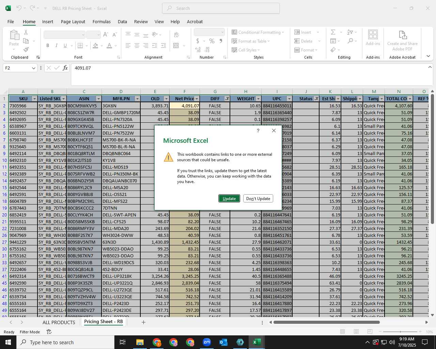Viewport: 436px width, 349px height.
Task: Click the Center align icon
Action: pyautogui.click(x=137, y=45)
